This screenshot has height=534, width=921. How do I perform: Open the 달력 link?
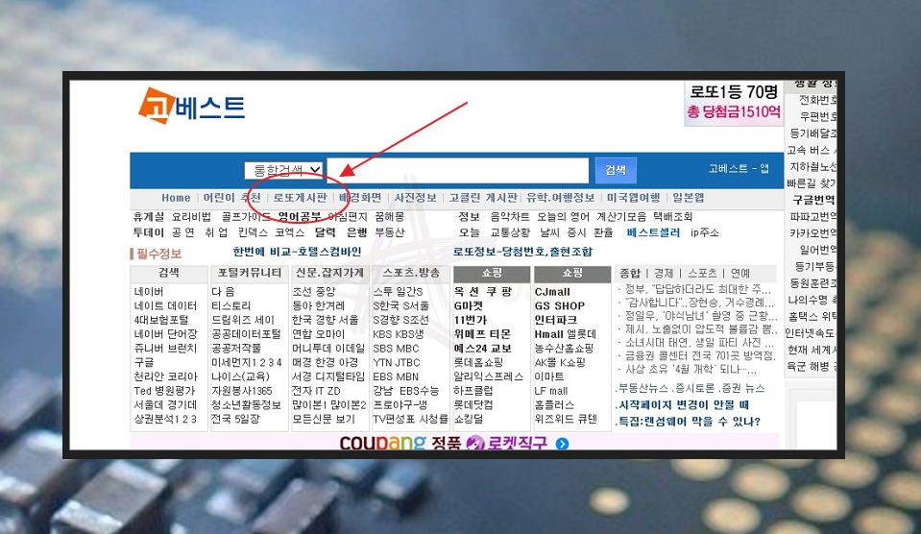[x=325, y=232]
